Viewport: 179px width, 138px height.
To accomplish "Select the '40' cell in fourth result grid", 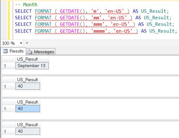I will (28, 131).
